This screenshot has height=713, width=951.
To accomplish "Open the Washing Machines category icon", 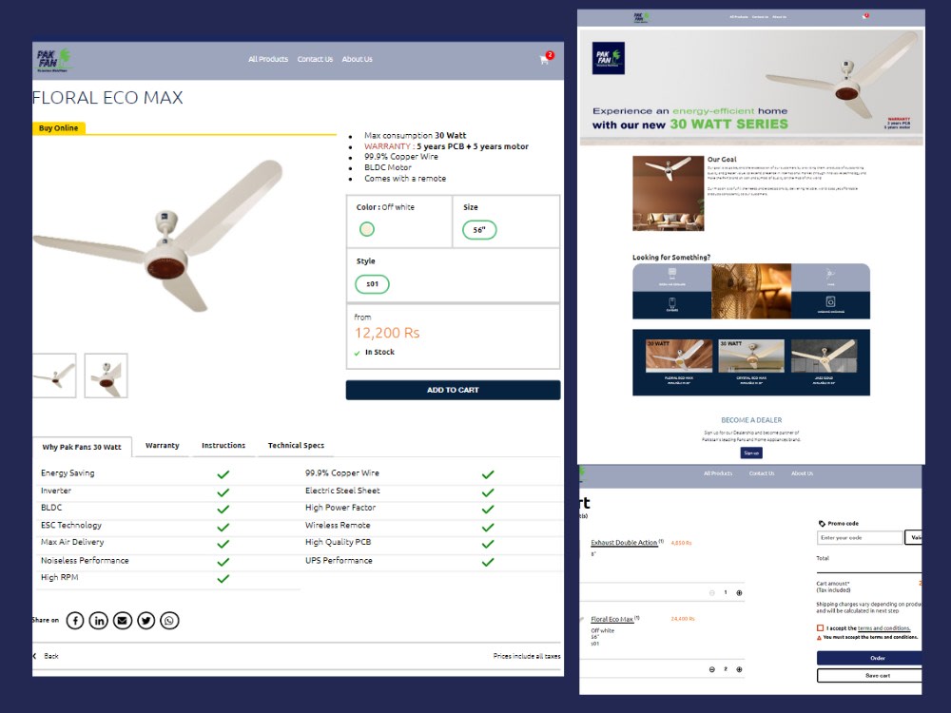I will point(830,301).
